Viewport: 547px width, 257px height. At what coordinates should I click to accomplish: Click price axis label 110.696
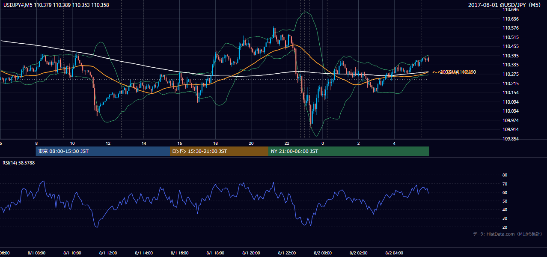511,9
